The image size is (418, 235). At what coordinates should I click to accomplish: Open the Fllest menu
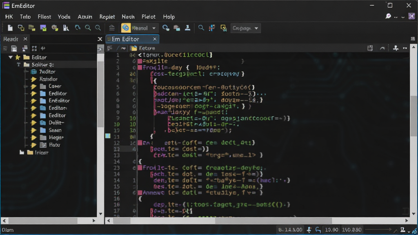[44, 16]
